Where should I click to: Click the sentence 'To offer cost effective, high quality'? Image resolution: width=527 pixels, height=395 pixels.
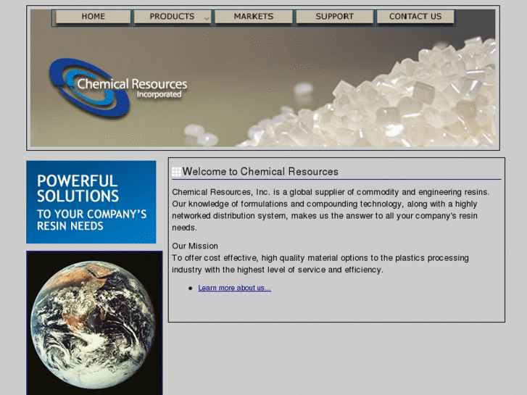click(320, 264)
